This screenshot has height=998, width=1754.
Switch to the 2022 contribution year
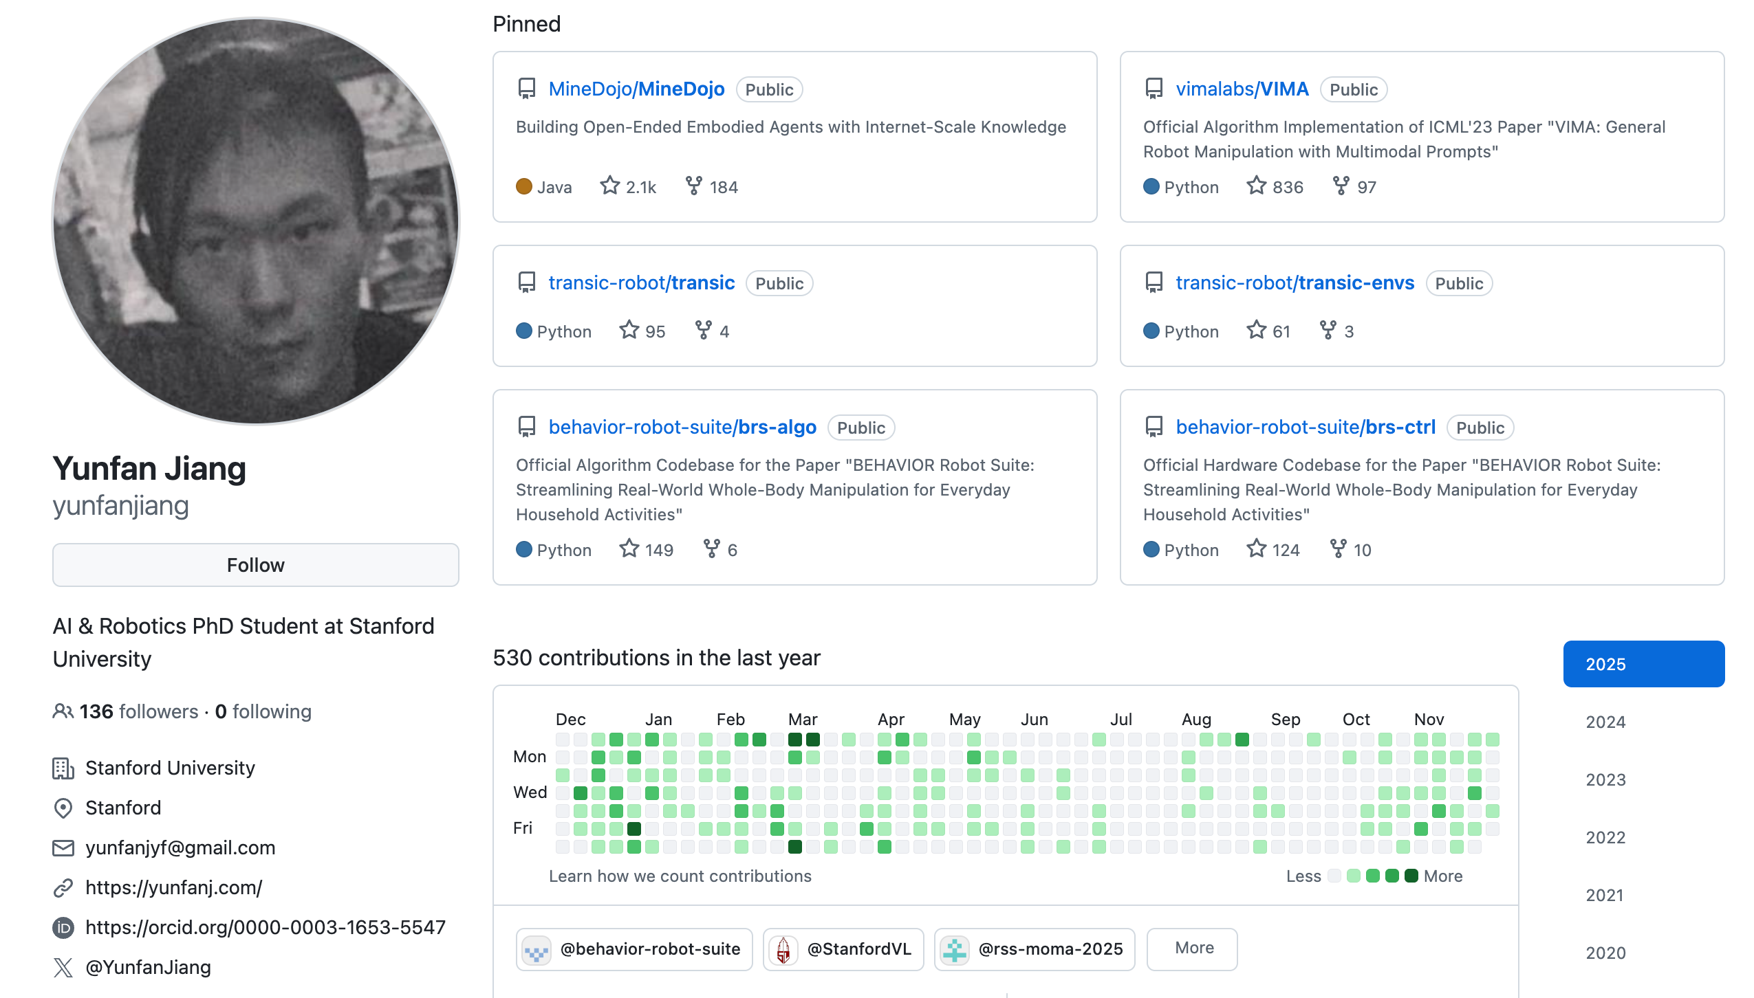(x=1605, y=837)
